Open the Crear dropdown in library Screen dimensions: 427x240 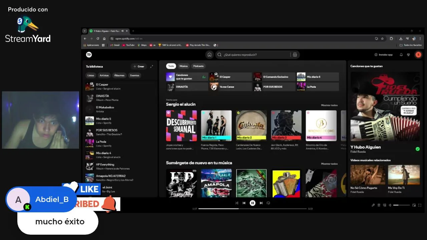[x=138, y=66]
